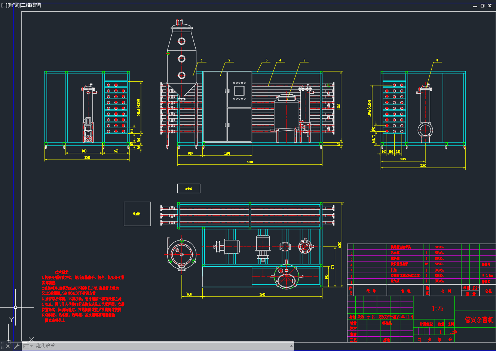Viewport: 496px width, 351px height.
Task: Select the 1075 dimension in right view
Action: click(403, 159)
